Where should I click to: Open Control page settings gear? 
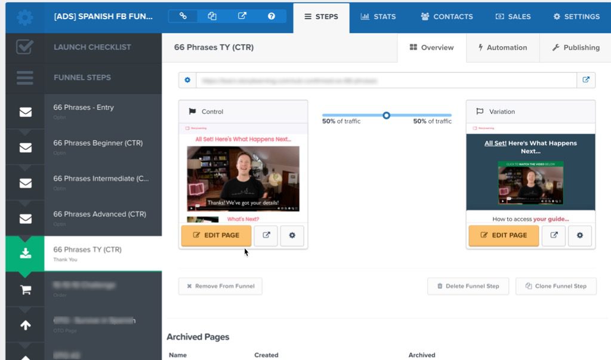click(x=292, y=235)
